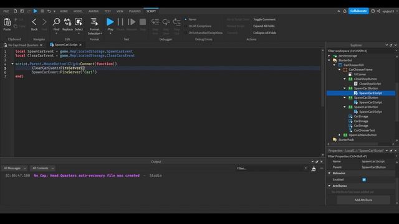Click the UICorner icon in Explorer

coord(350,75)
